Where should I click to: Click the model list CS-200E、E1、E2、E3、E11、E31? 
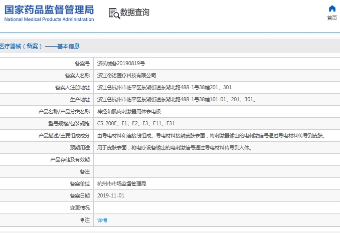tap(136, 124)
